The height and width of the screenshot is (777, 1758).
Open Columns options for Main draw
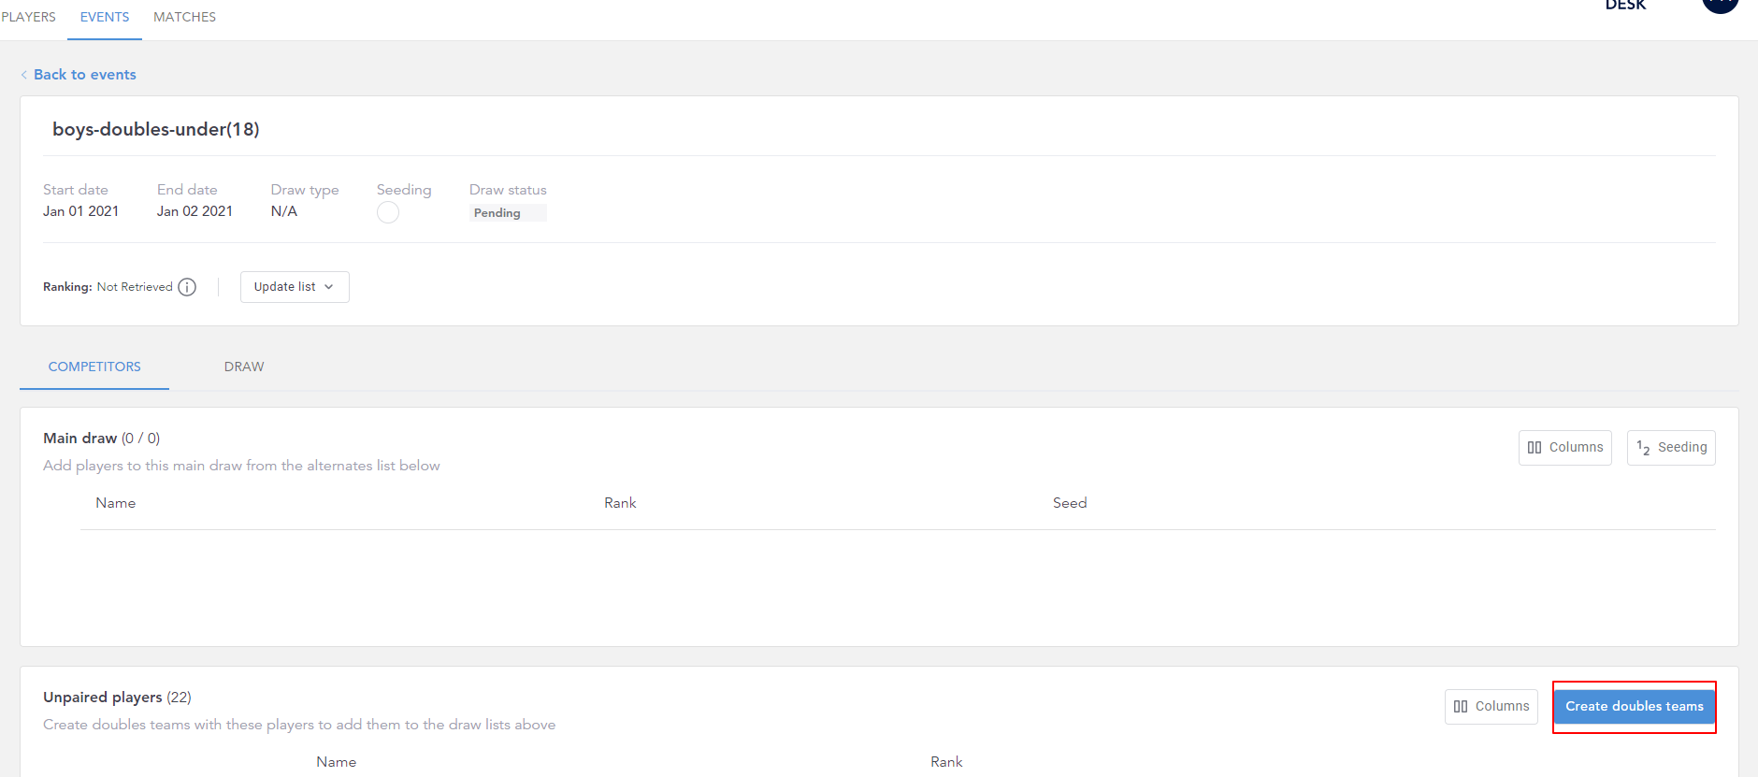(x=1564, y=448)
